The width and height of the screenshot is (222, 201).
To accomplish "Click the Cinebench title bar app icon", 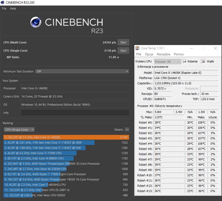I will (x=3, y=3).
